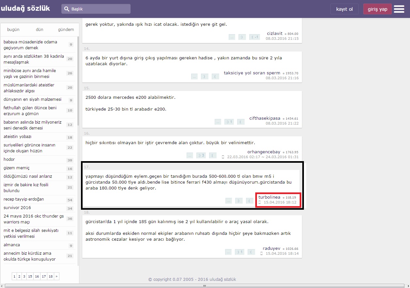Upvote orhangencebay's entry smiley

[x=201, y=155]
